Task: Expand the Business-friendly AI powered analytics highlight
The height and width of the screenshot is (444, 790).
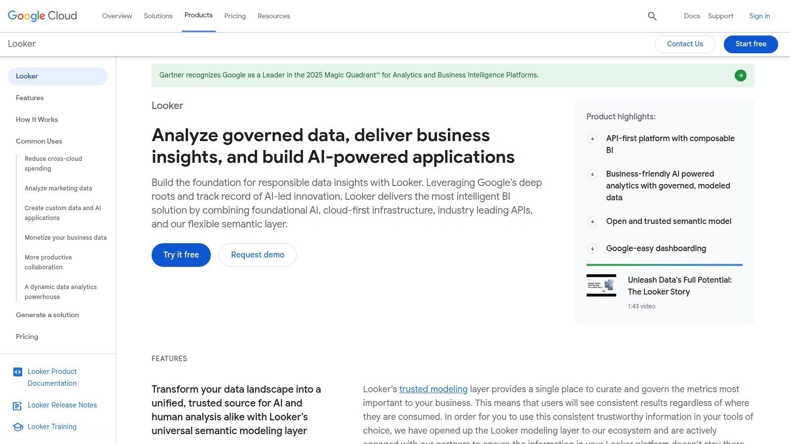Action: [x=592, y=174]
